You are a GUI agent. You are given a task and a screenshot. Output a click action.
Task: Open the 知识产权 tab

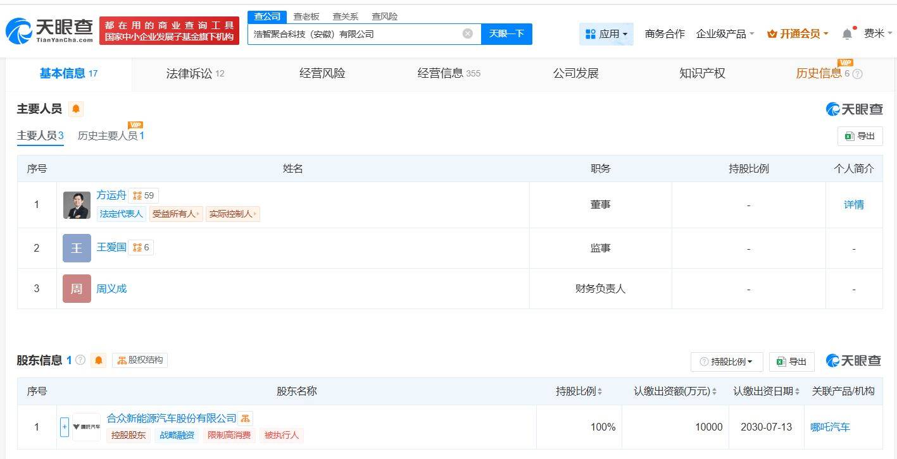pyautogui.click(x=702, y=73)
